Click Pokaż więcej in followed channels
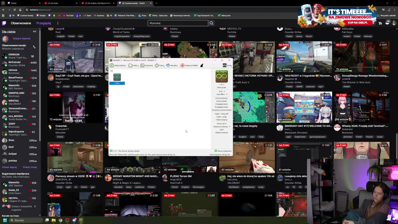Viewport: 398px width, 224px height. pos(9,167)
